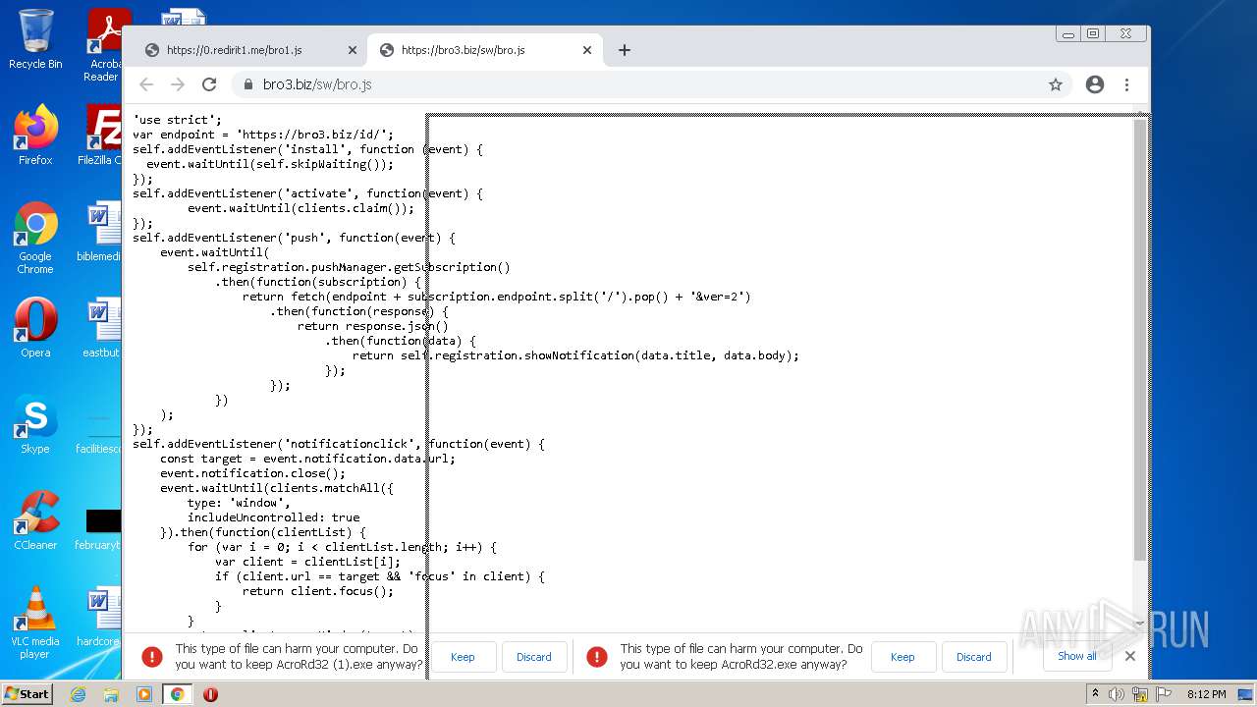Go back to the previous page
Image resolution: width=1257 pixels, height=707 pixels.
(x=146, y=84)
